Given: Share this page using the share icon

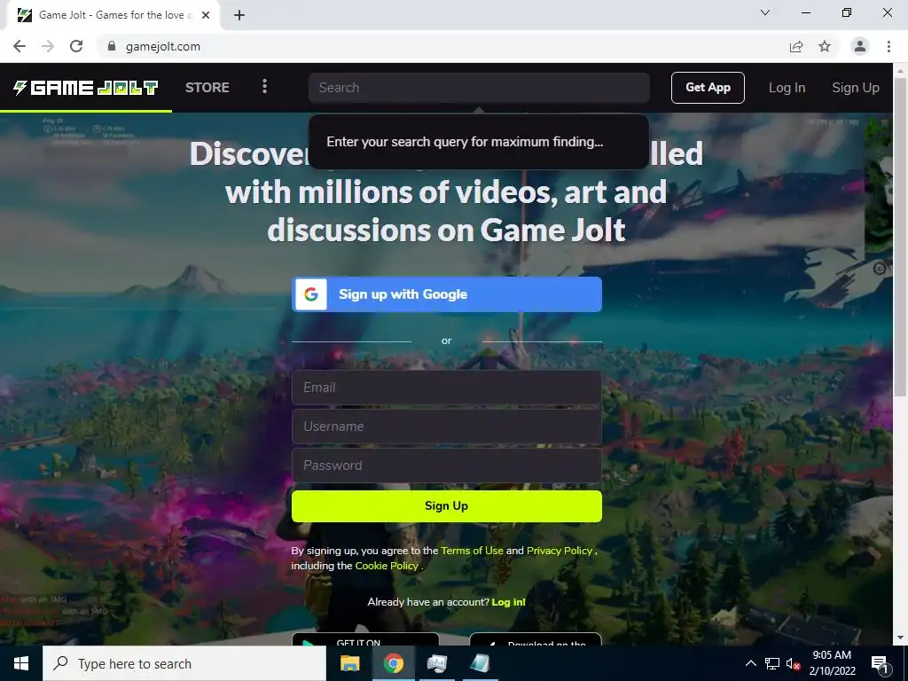Looking at the screenshot, I should pos(796,46).
